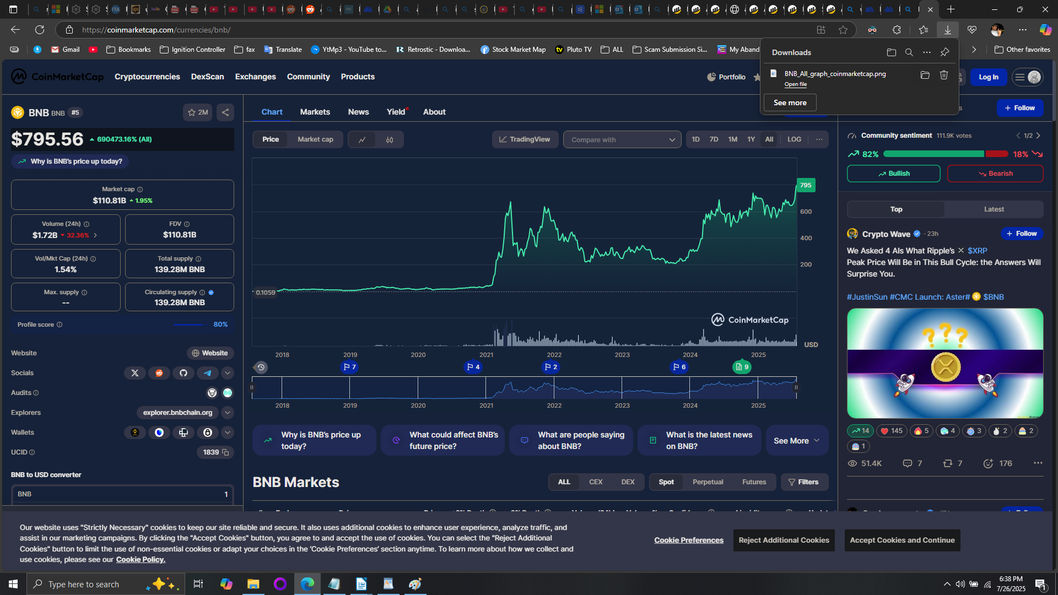Image resolution: width=1058 pixels, height=595 pixels.
Task: Set chart range to 7D
Action: click(x=714, y=139)
